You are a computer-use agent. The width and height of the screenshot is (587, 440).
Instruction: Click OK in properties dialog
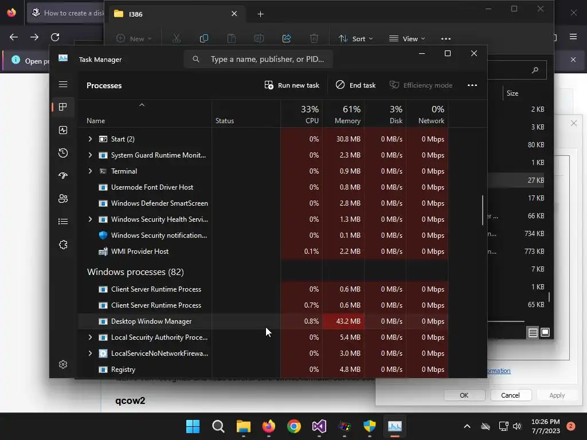tap(464, 395)
